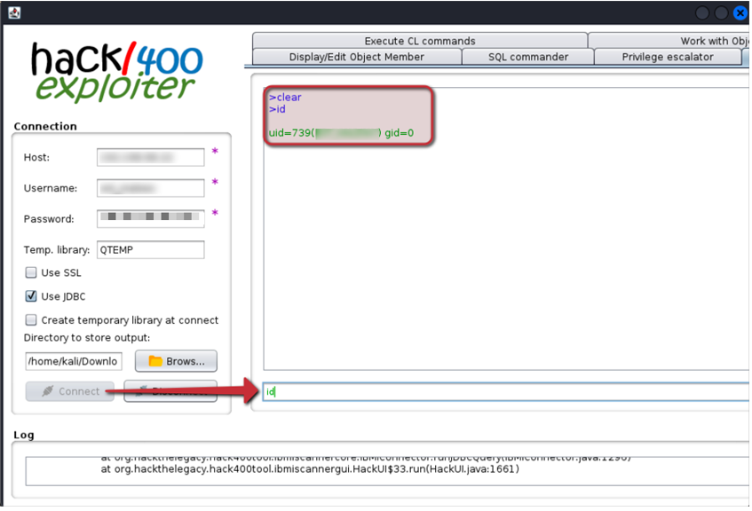The image size is (752, 511).
Task: Click the Brows... folder button
Action: click(x=176, y=361)
